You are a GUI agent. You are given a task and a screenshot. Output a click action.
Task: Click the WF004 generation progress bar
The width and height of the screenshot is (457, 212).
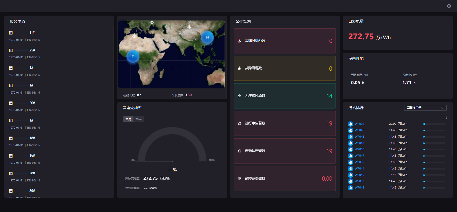tap(434, 124)
